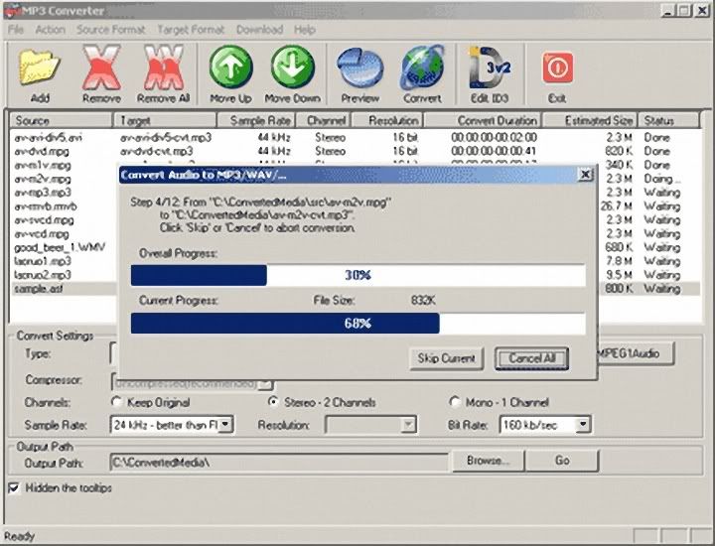Open the Source Format menu

coord(111,30)
